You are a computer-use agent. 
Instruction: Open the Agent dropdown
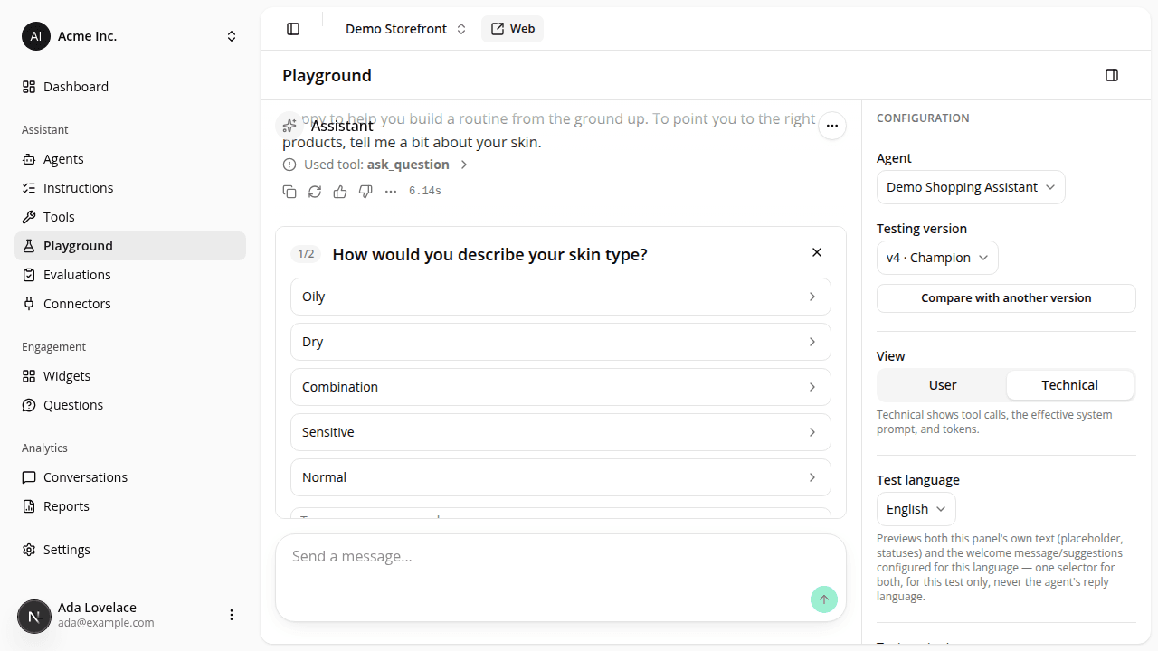click(x=971, y=187)
